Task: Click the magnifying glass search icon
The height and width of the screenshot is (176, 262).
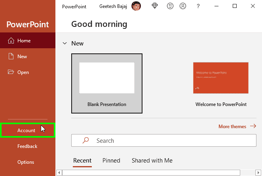Action: [85, 140]
